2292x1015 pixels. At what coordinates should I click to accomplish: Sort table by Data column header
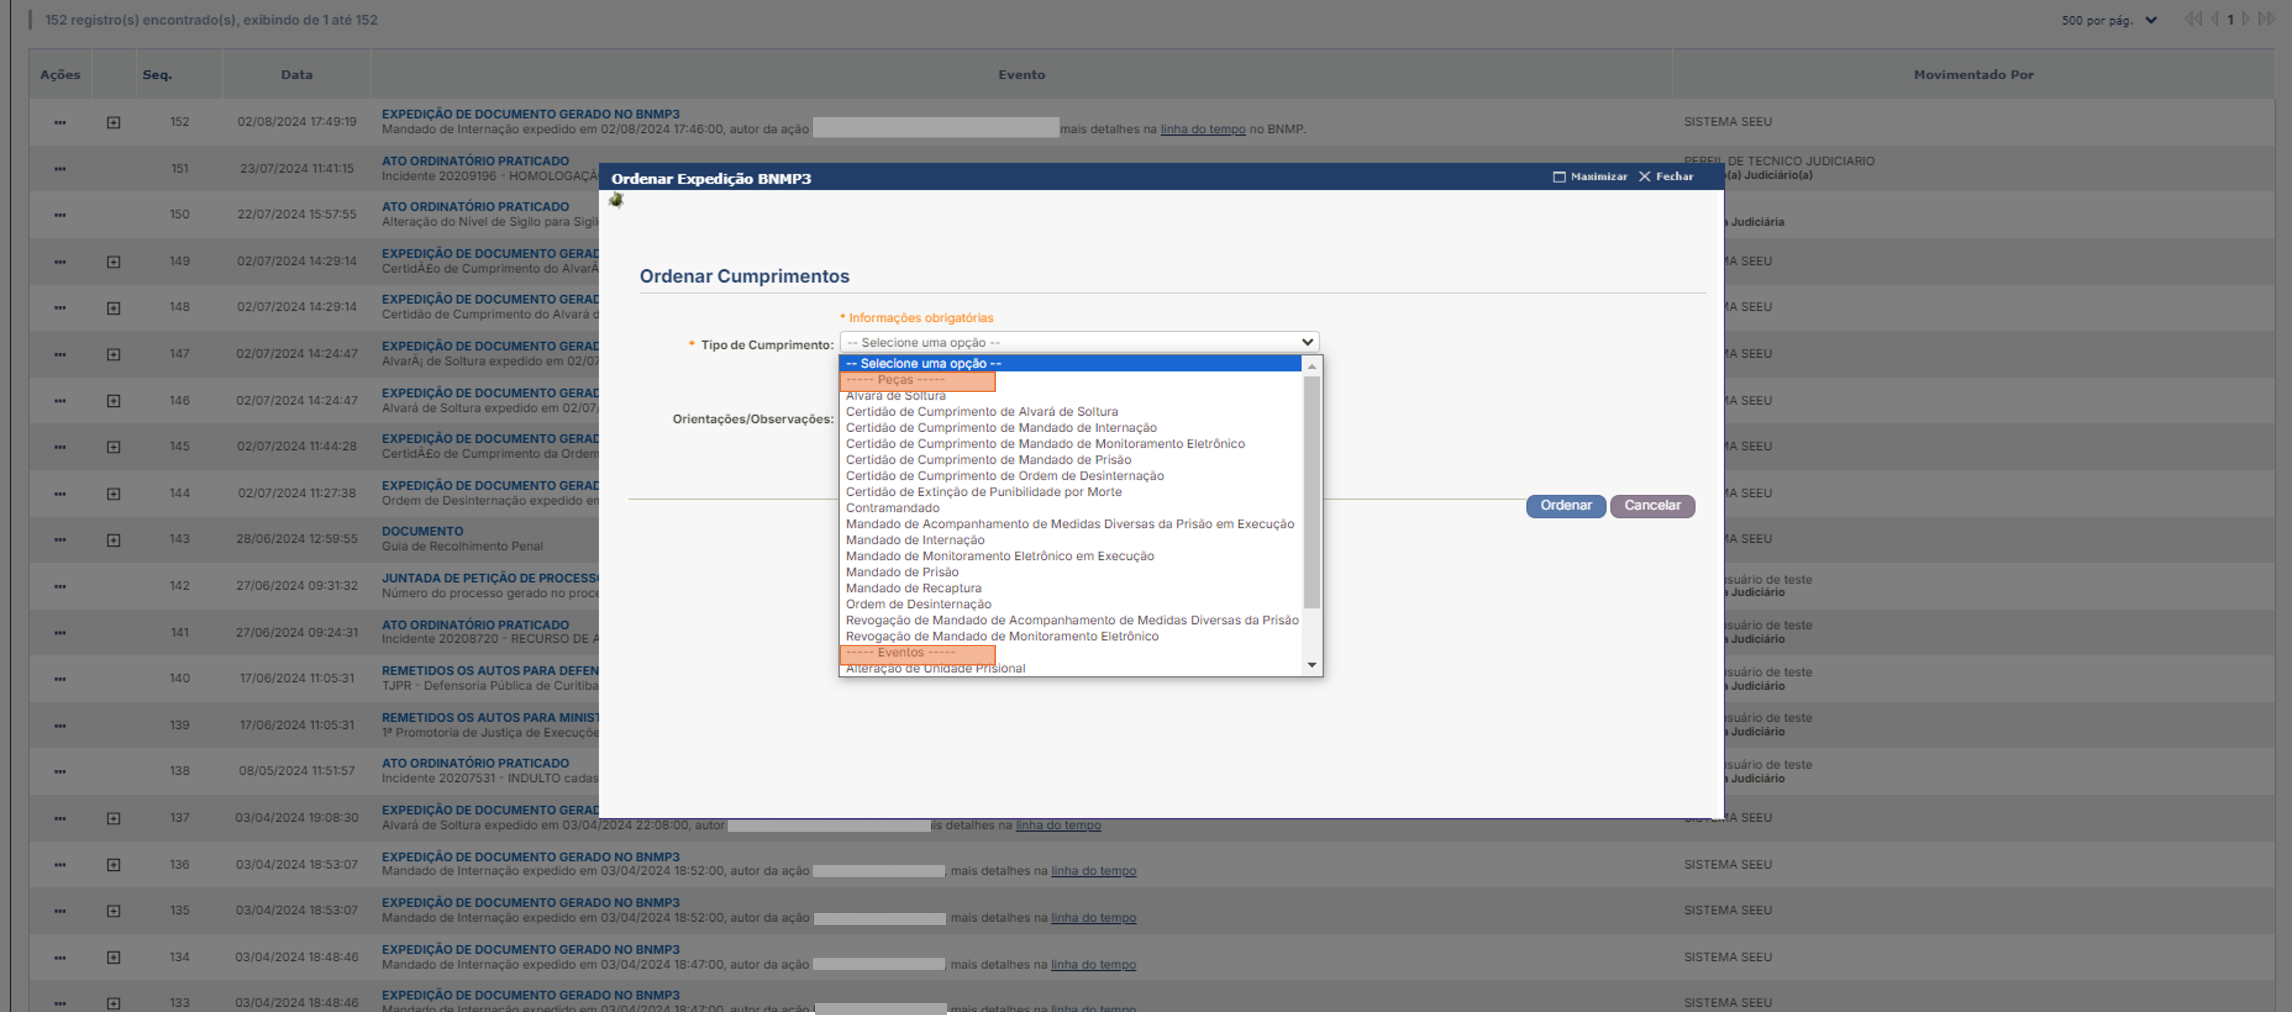(x=296, y=74)
